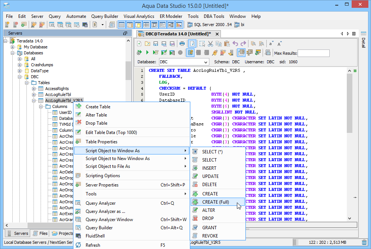
Task: Toggle the form-style panel layout button
Action: pyautogui.click(x=162, y=25)
